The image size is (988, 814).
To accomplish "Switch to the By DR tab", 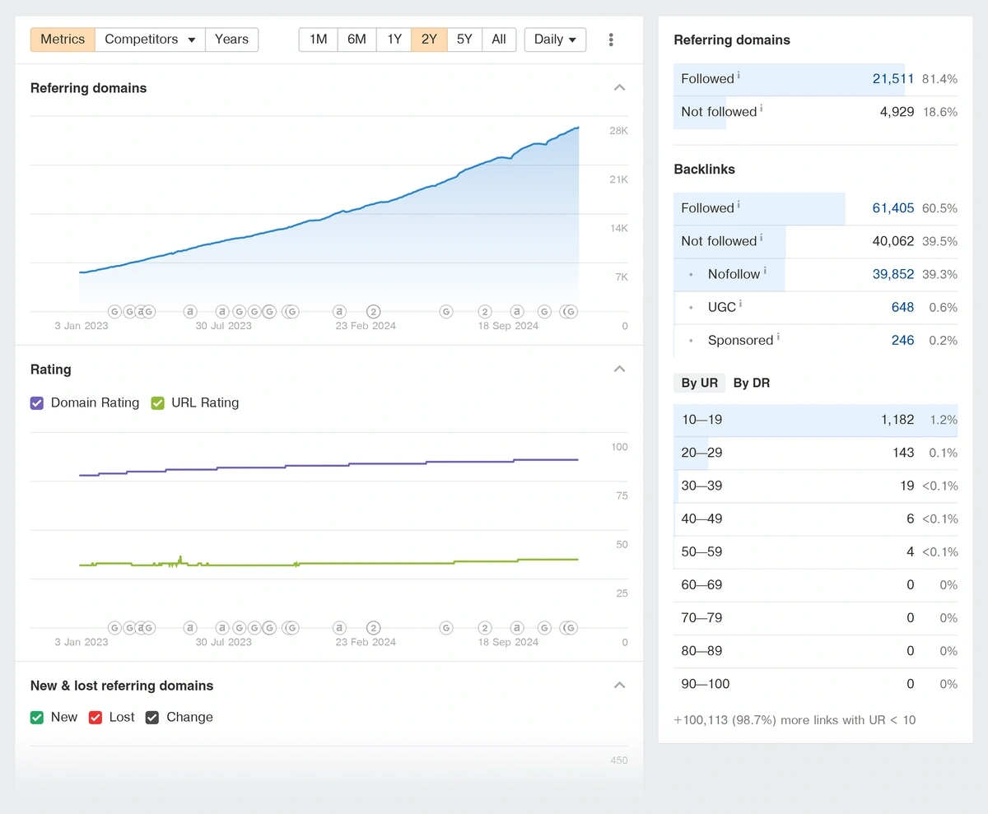I will tap(752, 383).
